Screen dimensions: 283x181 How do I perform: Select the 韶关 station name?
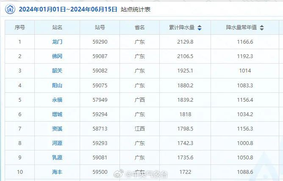57,71
